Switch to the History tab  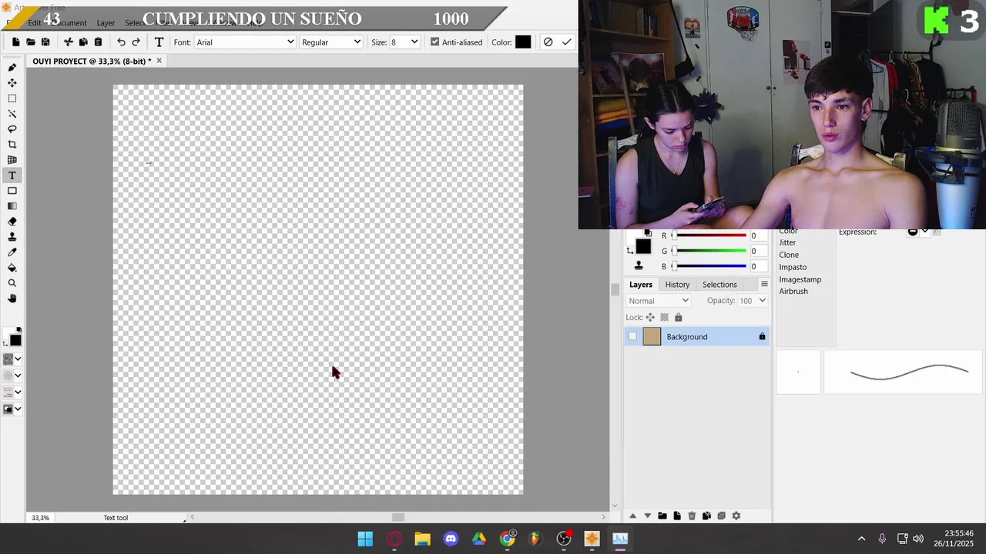pyautogui.click(x=677, y=285)
